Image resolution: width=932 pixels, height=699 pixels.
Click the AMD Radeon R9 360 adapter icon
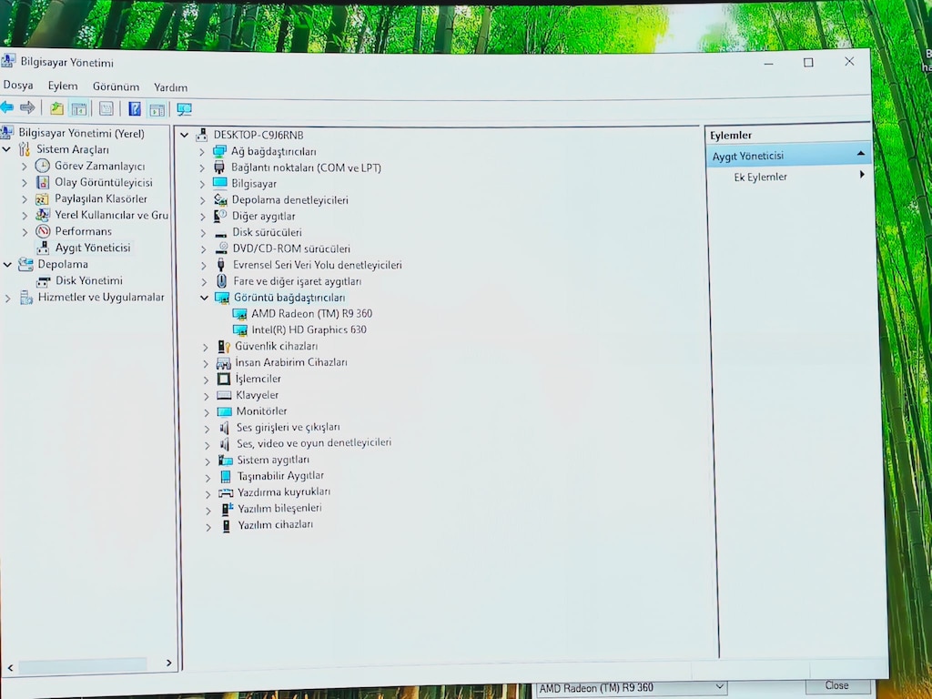(240, 314)
